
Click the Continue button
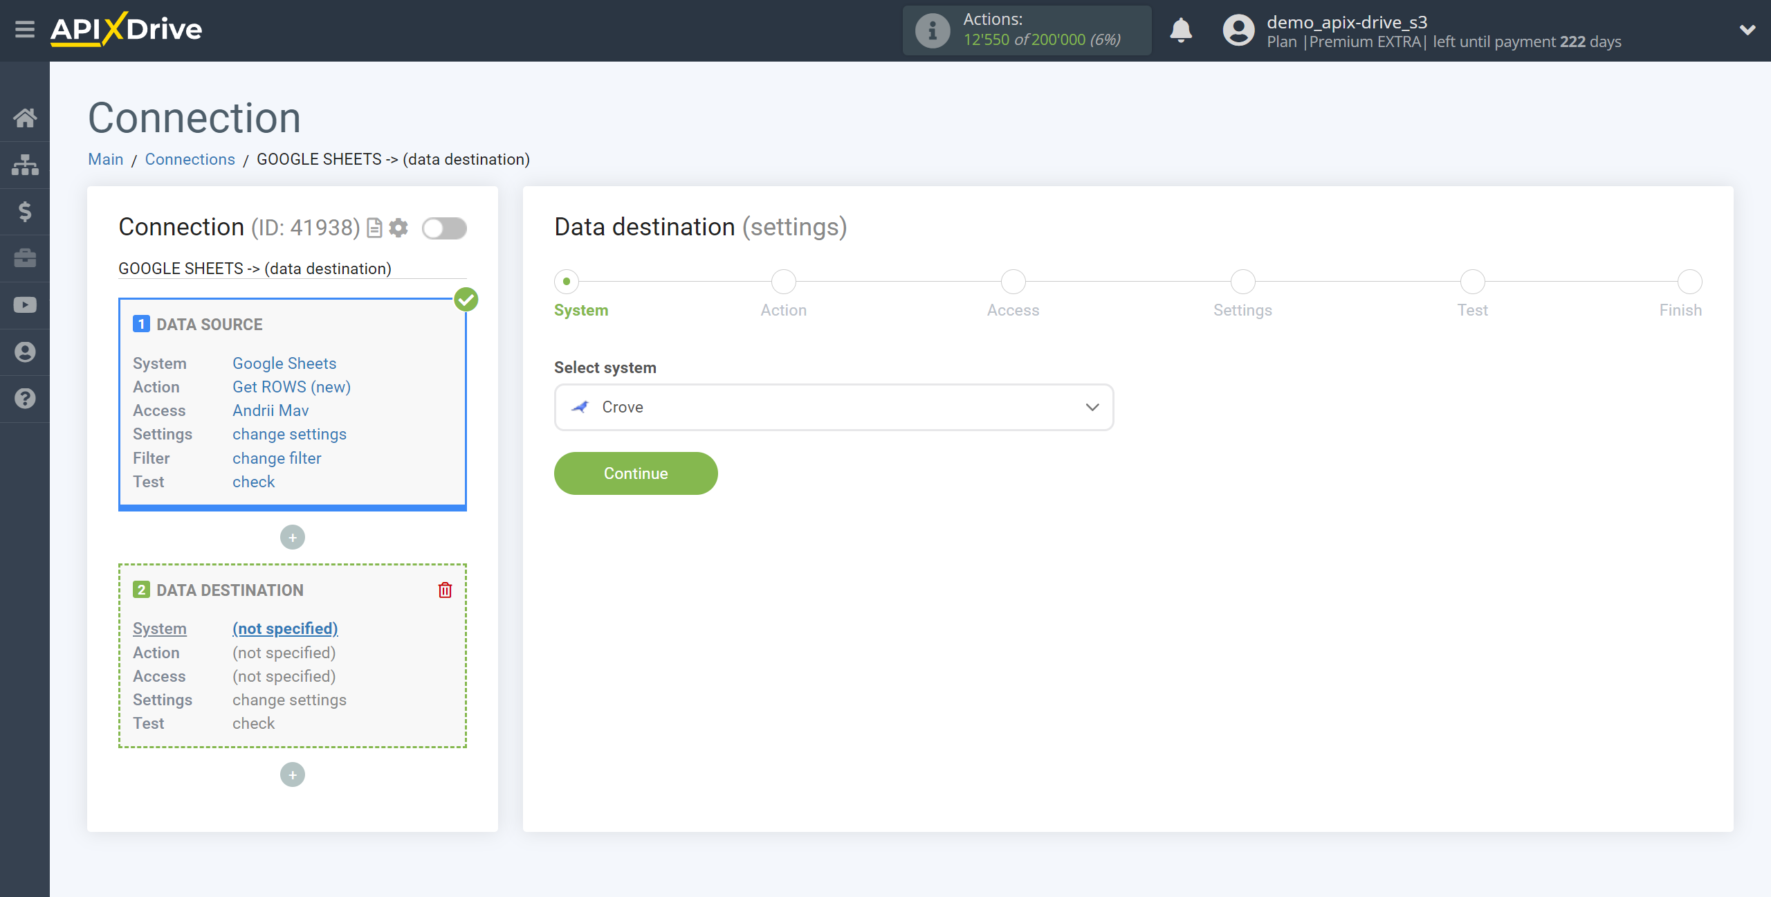click(636, 473)
